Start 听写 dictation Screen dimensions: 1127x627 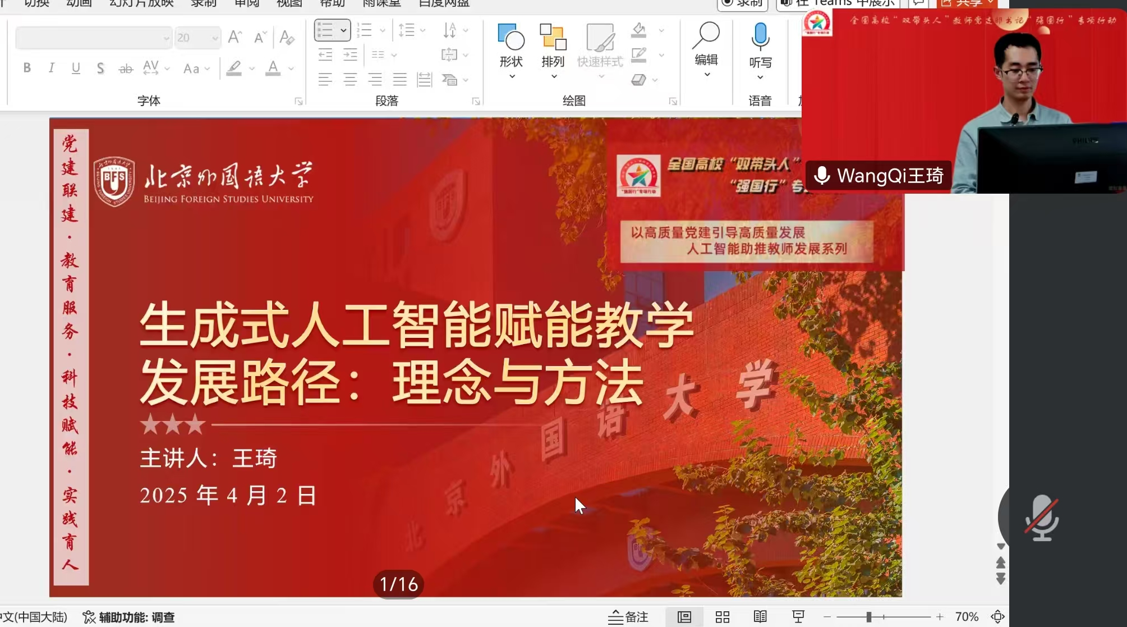[x=761, y=51]
